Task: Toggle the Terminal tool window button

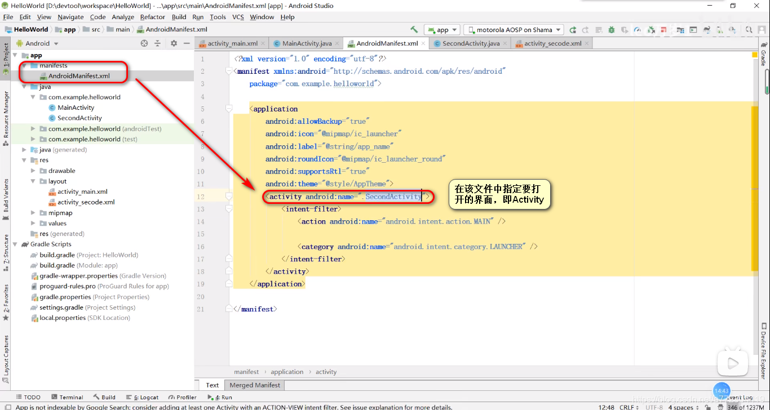Action: pyautogui.click(x=67, y=397)
